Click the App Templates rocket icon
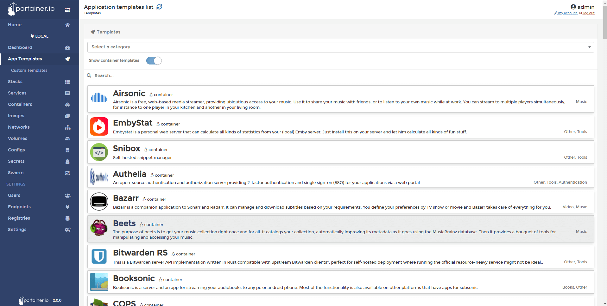 (67, 59)
